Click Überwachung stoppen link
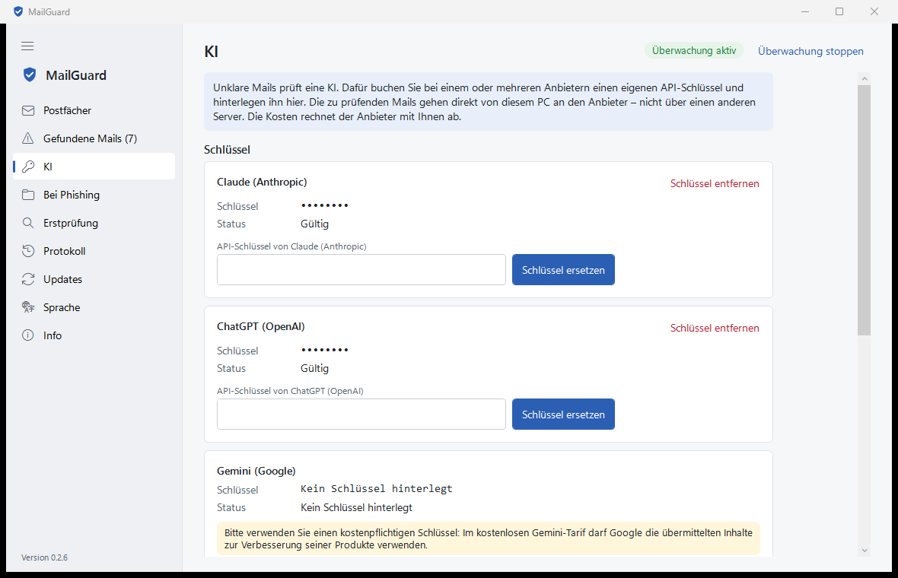Image resolution: width=898 pixels, height=578 pixels. (x=810, y=51)
